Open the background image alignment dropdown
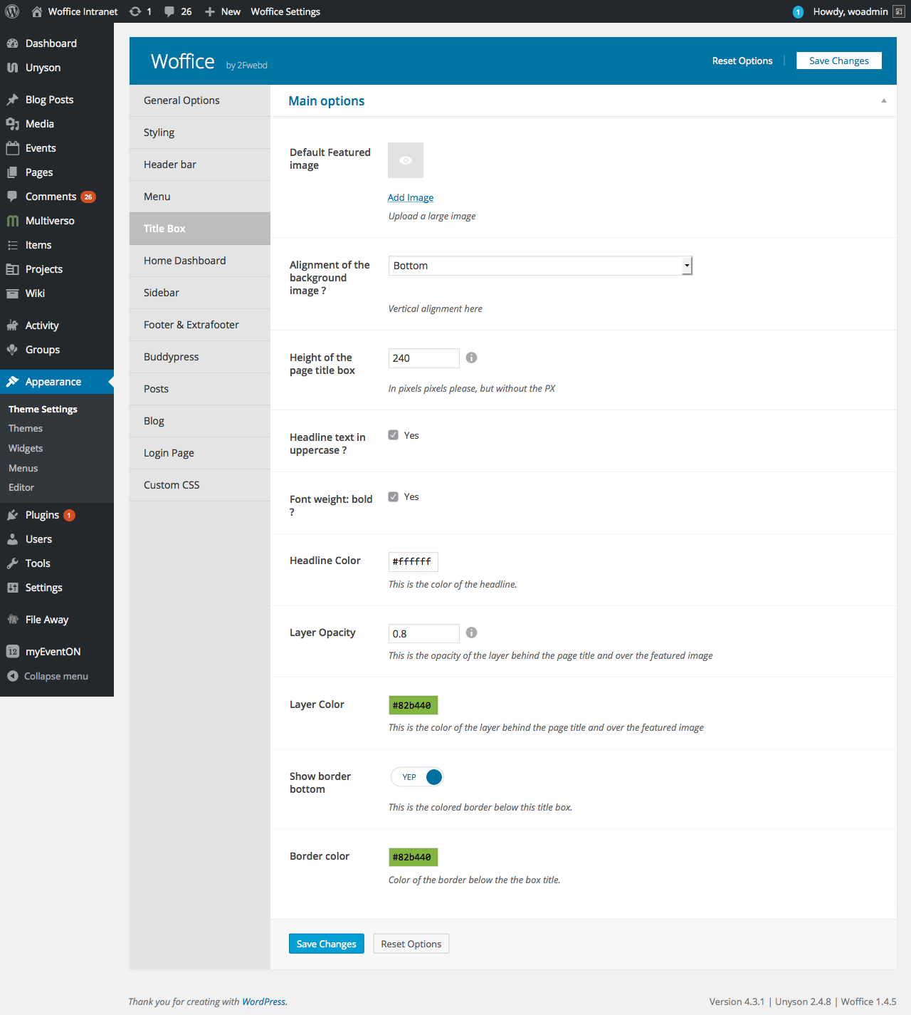This screenshot has width=911, height=1015. click(x=540, y=266)
